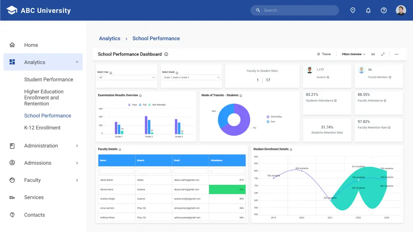Click Alyssa Harris's green attendance bar

[x=227, y=189]
